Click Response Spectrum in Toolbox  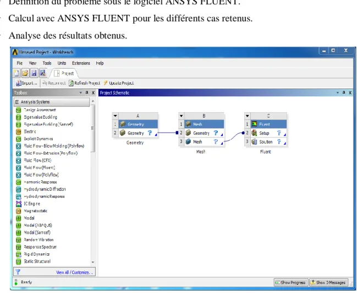tap(40, 247)
